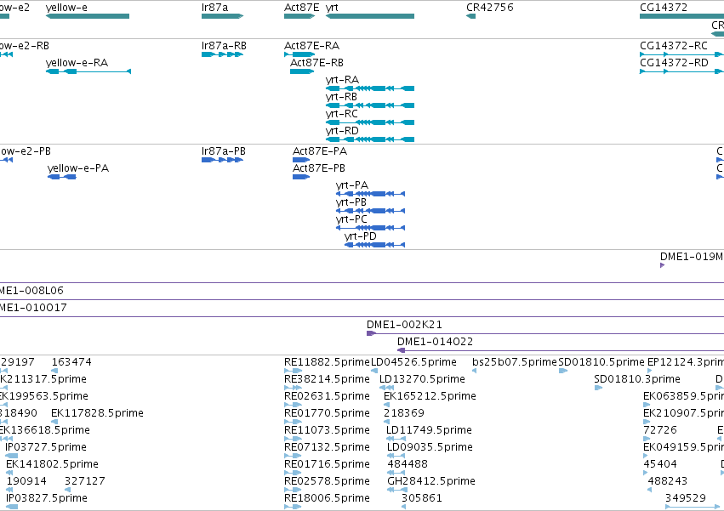Click EST RE01716.5prime

point(327,464)
